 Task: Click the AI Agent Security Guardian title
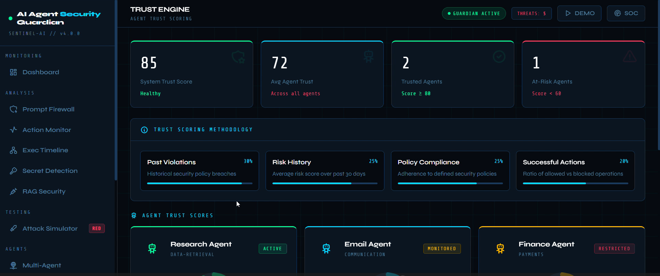[x=59, y=18]
